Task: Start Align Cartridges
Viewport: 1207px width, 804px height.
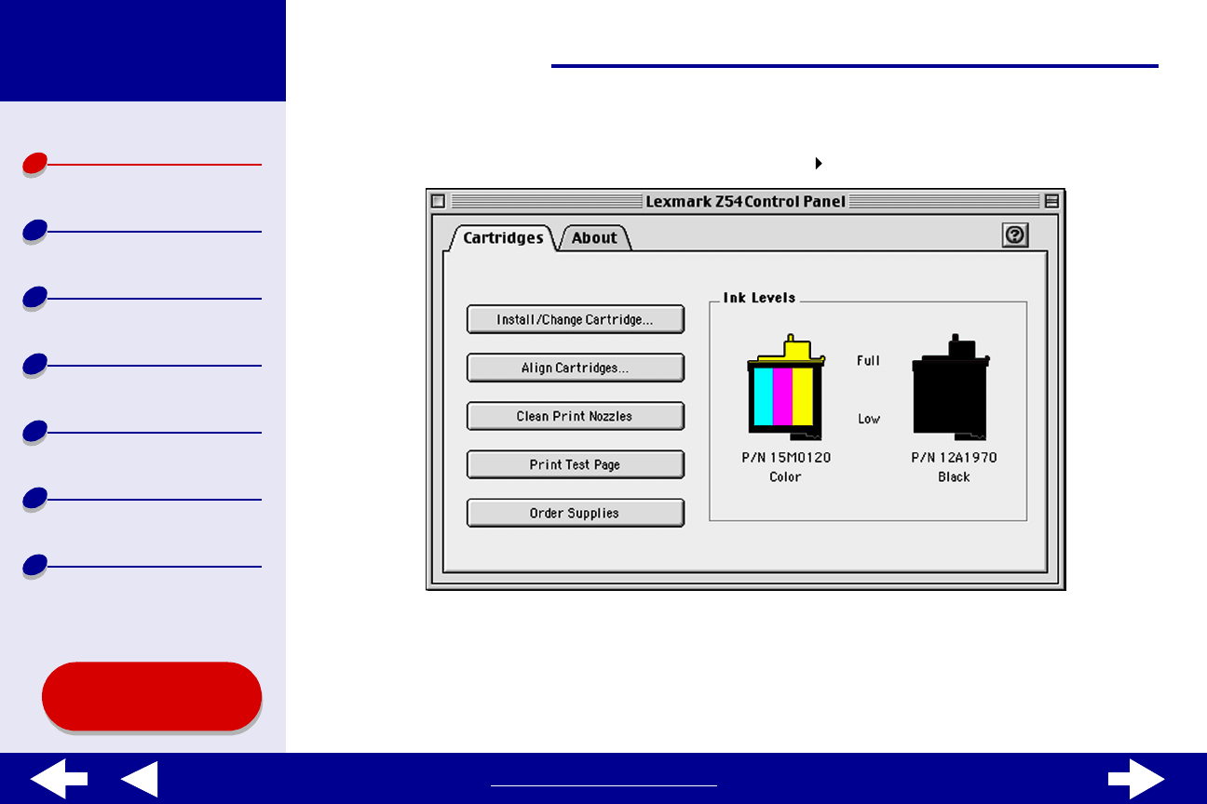Action: click(x=576, y=368)
